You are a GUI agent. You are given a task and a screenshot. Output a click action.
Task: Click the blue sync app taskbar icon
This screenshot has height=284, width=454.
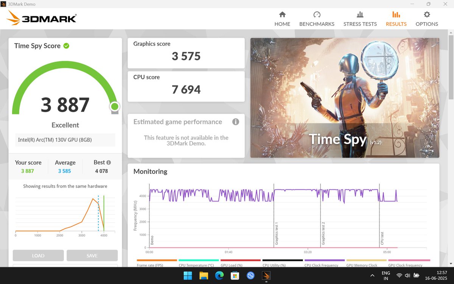point(250,275)
